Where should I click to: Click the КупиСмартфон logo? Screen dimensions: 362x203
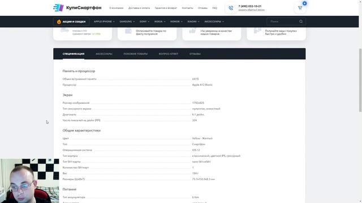[77, 8]
